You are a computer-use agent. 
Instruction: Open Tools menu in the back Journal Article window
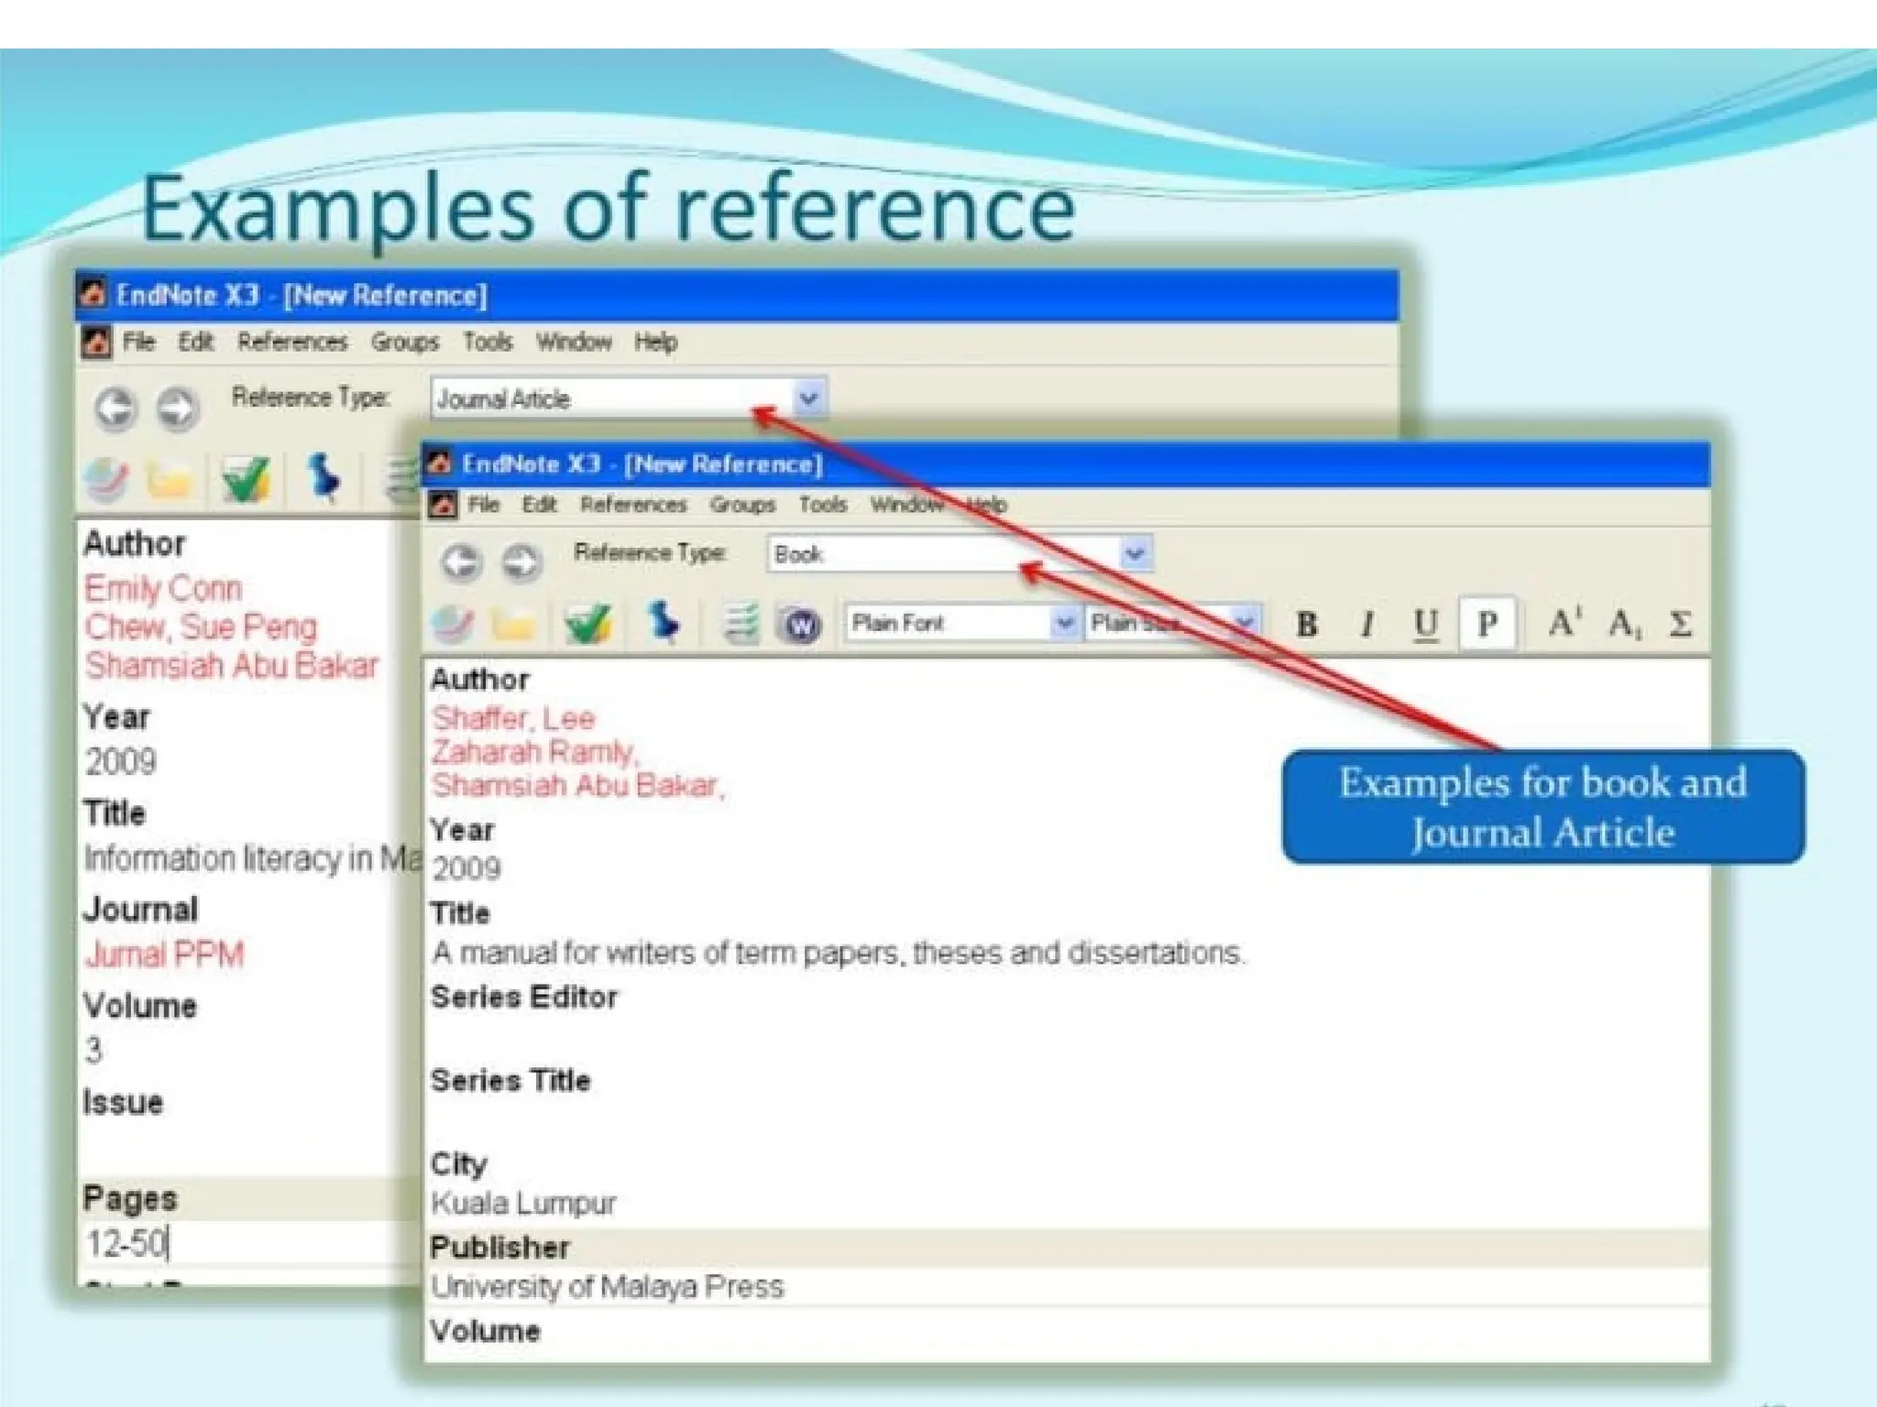point(488,342)
